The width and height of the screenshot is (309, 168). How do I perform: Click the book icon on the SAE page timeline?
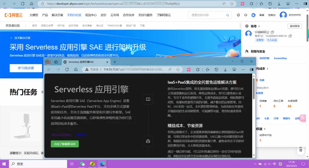point(148,99)
